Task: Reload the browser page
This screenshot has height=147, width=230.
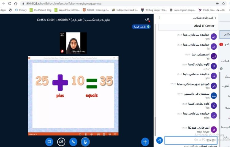Action: (10, 3)
